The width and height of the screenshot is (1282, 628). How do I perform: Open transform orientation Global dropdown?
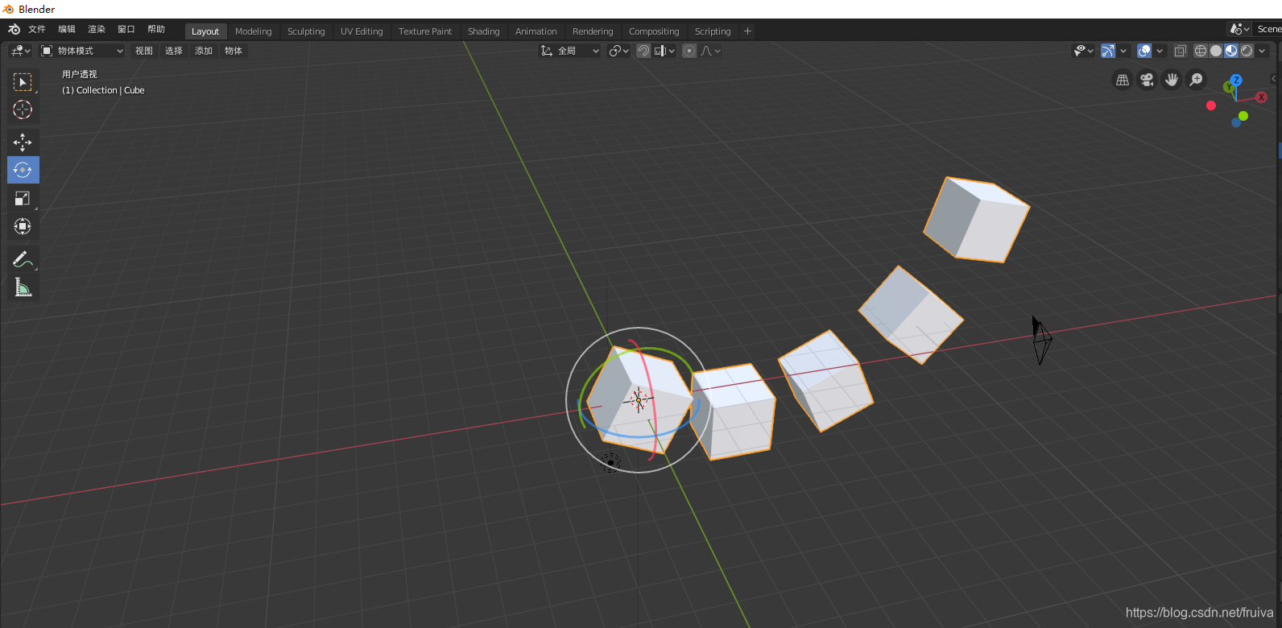(569, 51)
